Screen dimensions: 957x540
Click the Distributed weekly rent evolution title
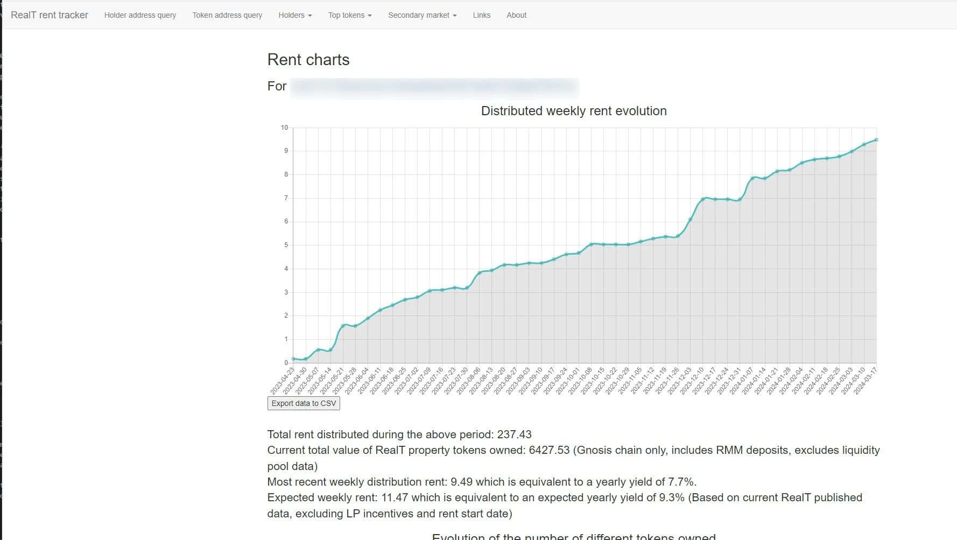tap(574, 111)
